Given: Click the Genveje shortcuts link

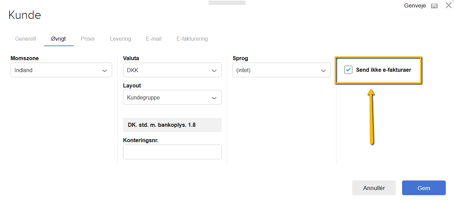Looking at the screenshot, I should coord(415,6).
